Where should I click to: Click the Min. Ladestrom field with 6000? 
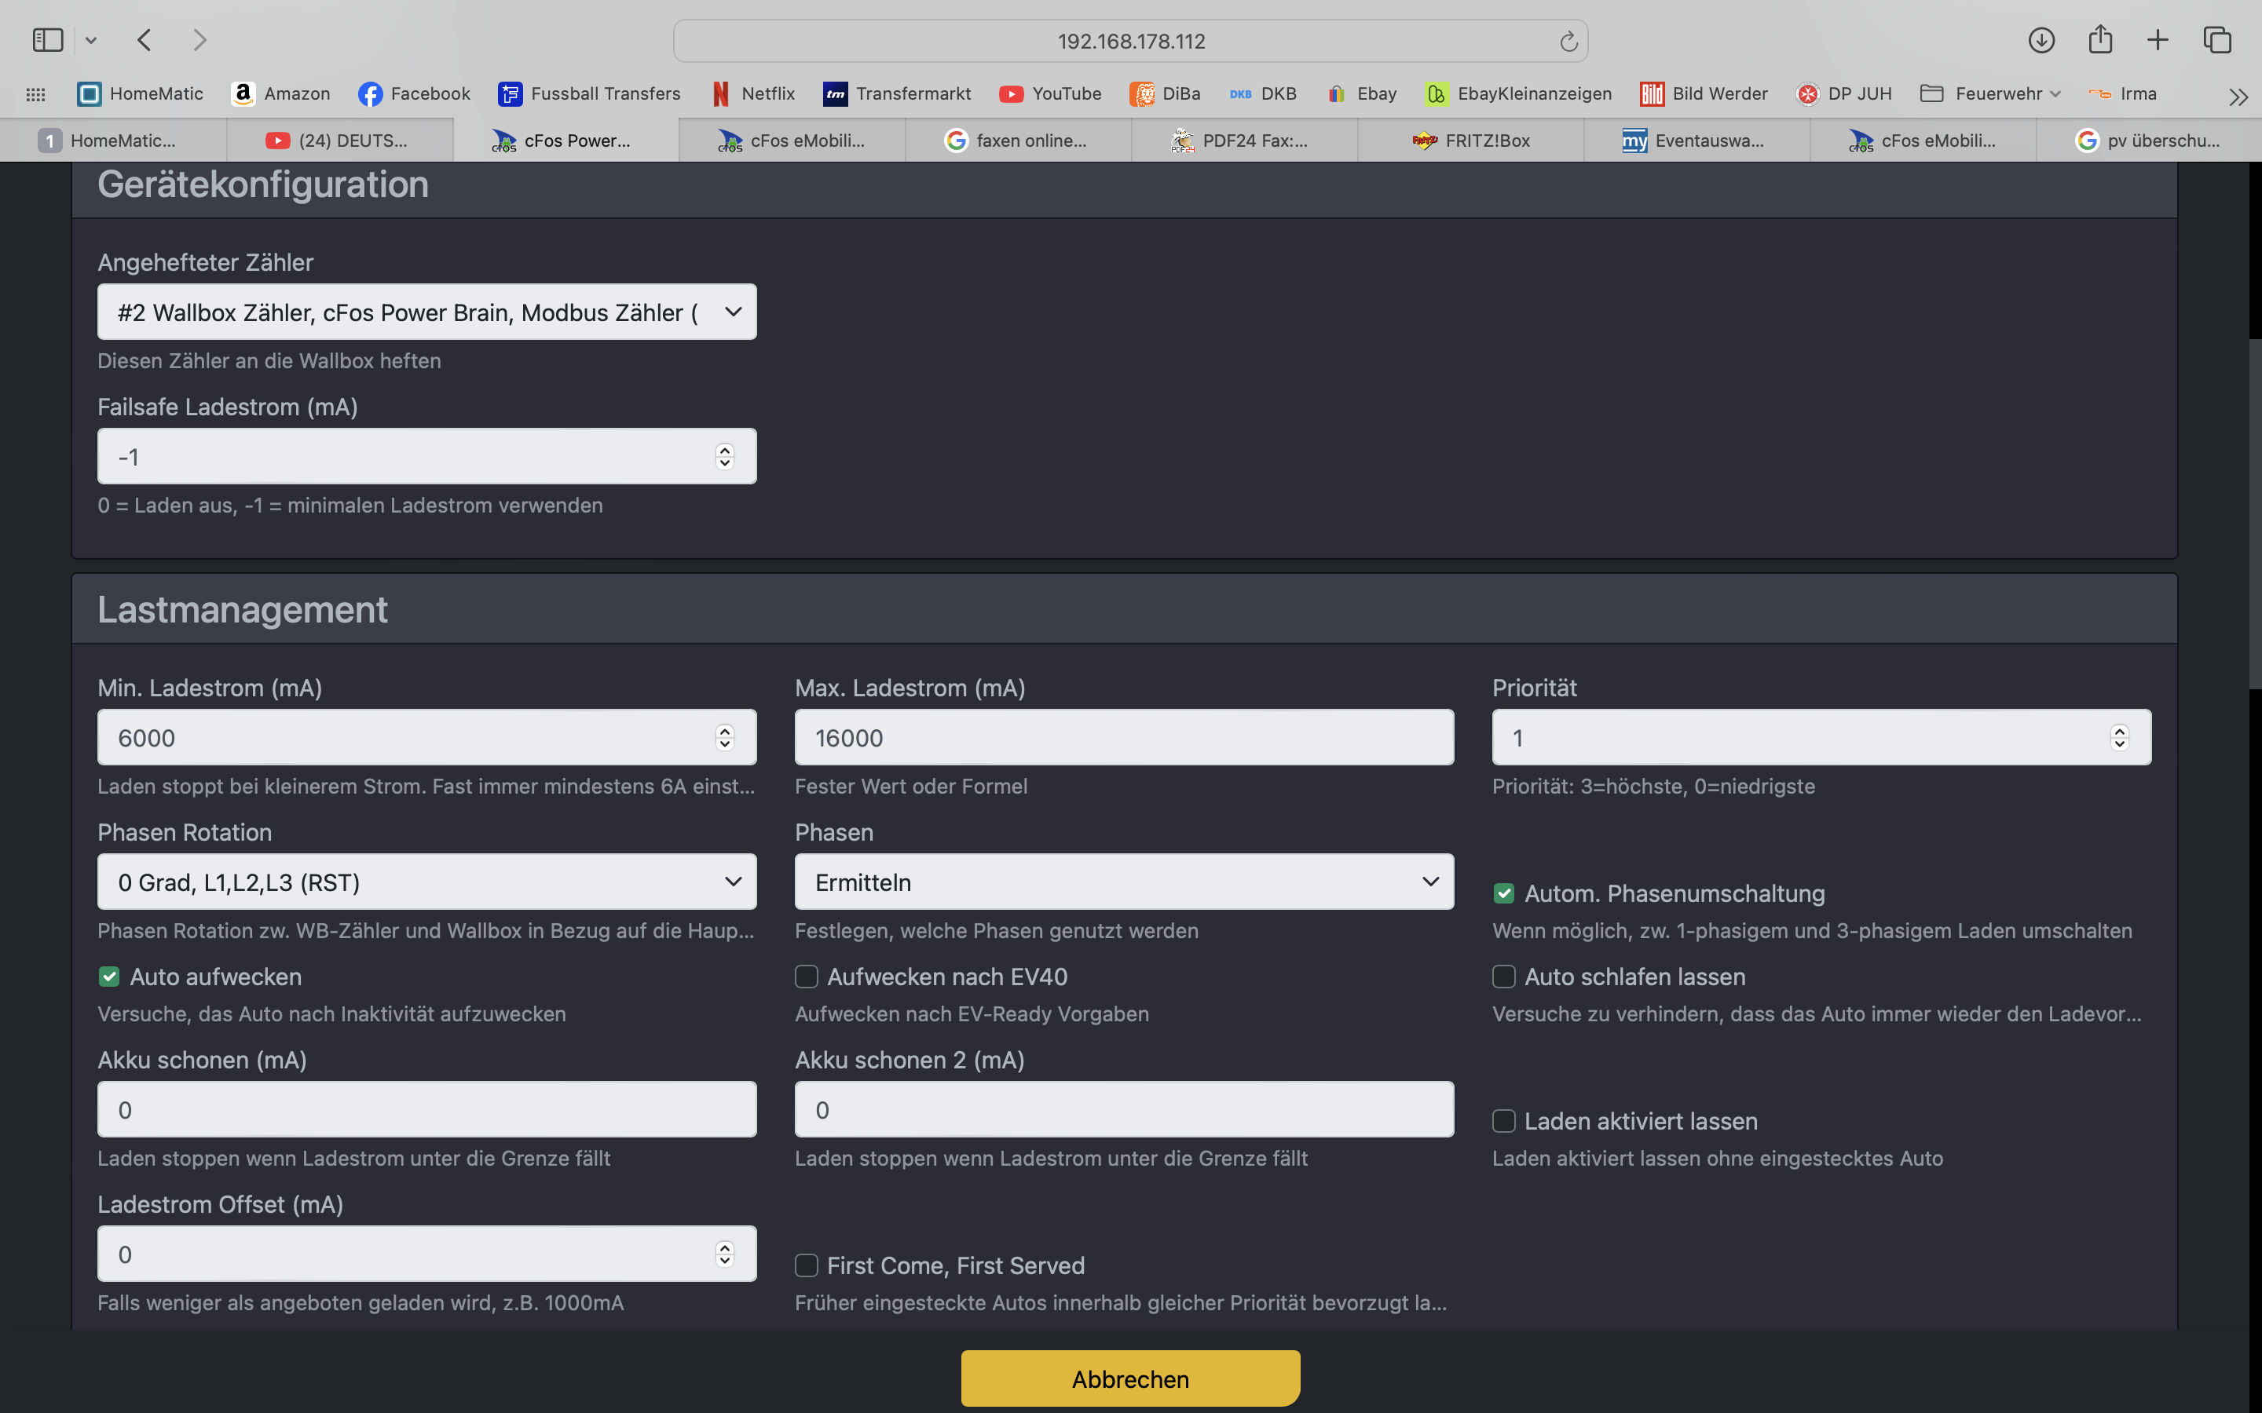(427, 737)
